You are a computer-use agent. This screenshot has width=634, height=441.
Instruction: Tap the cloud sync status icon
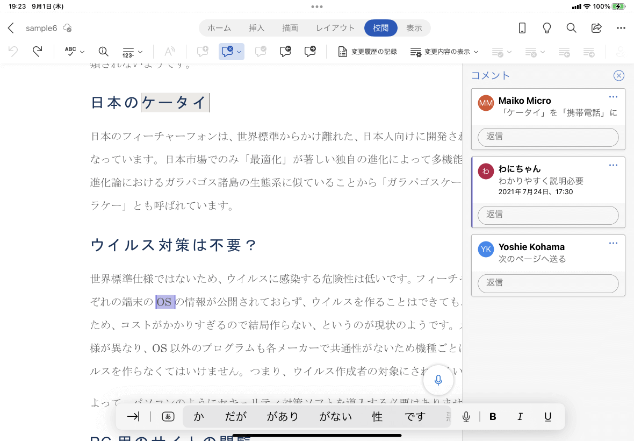(68, 28)
